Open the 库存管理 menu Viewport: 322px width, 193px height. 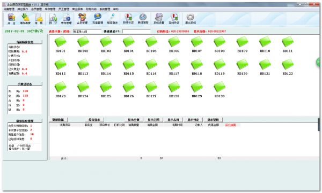50,9
